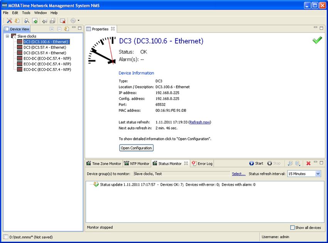Viewport: 328px width, 243px height.
Task: Click the Open Configuration button
Action: pos(136,148)
